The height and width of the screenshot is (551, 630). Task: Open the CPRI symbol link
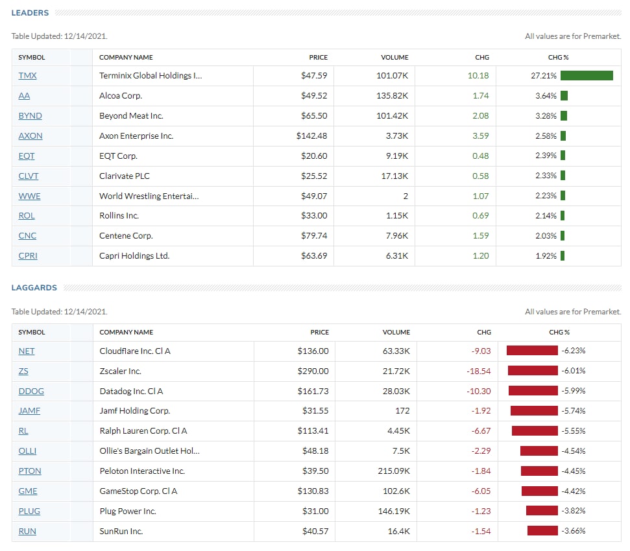point(28,255)
